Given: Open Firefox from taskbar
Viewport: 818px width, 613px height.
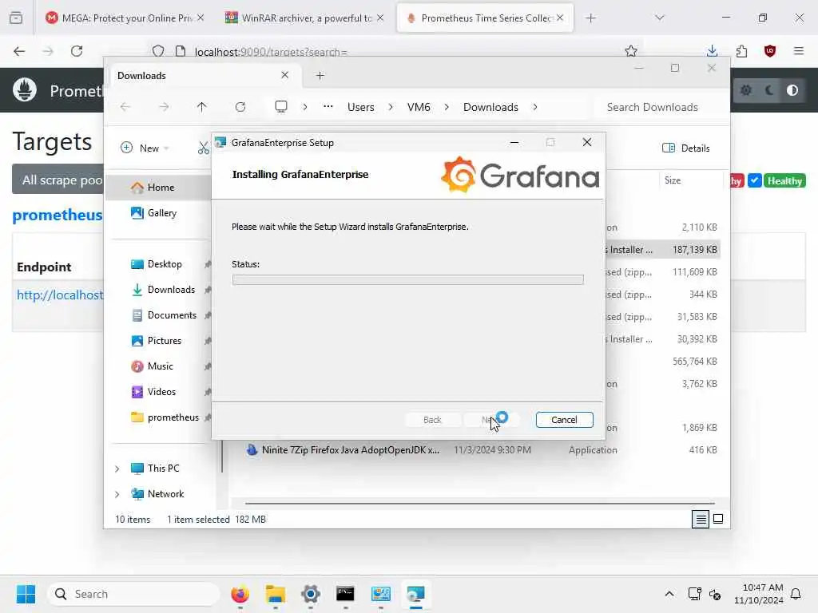Looking at the screenshot, I should click(240, 594).
